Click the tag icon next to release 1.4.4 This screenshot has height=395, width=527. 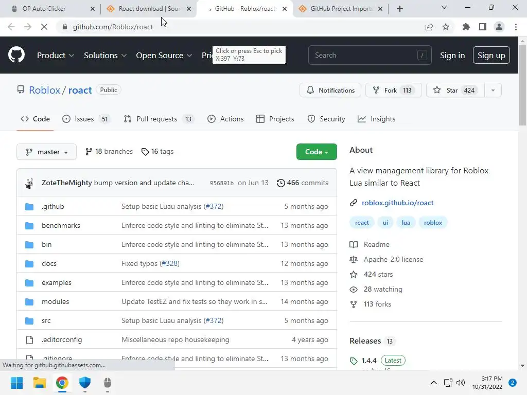353,361
